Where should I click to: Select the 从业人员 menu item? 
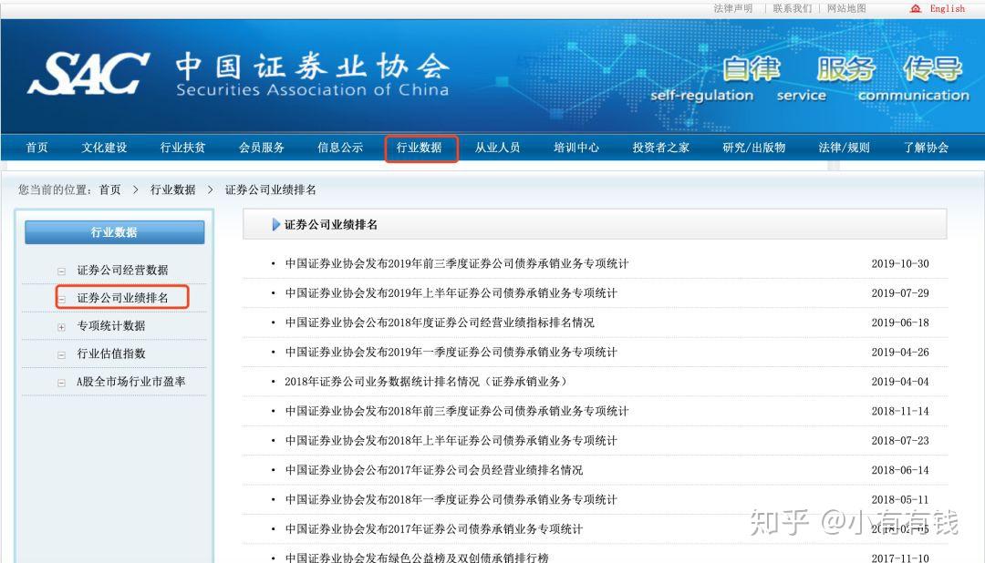pyautogui.click(x=498, y=148)
